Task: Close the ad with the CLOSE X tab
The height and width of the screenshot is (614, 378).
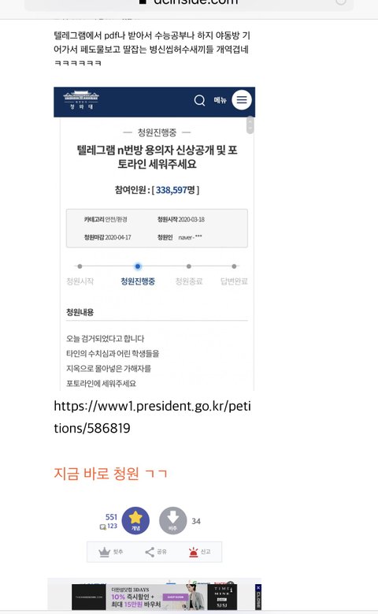Action: click(x=258, y=597)
